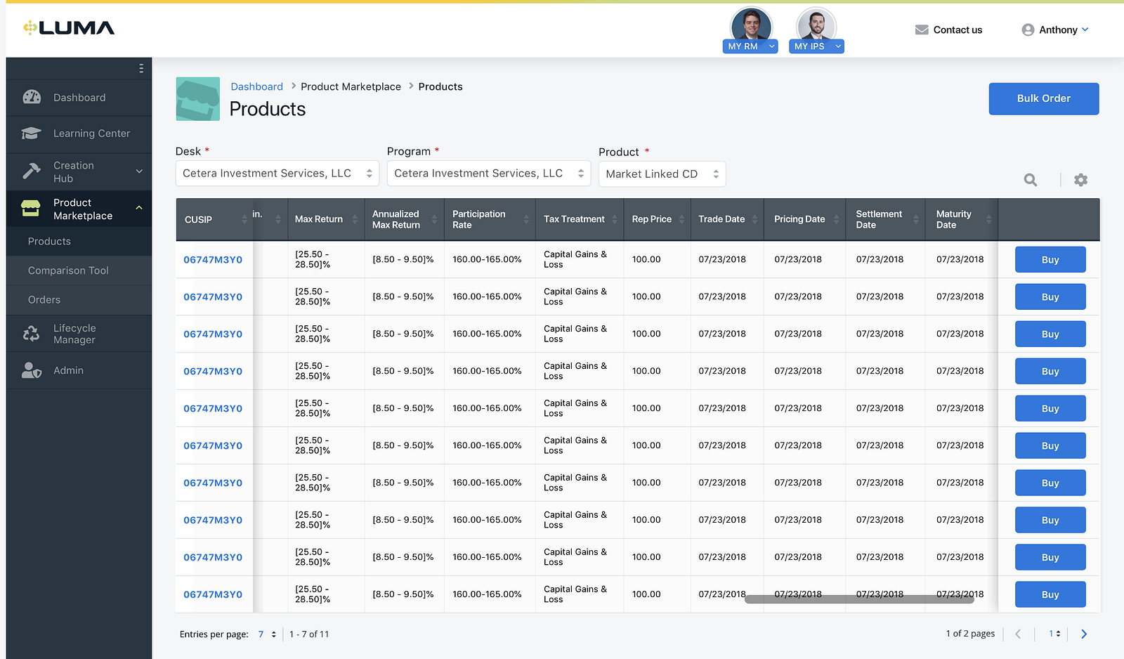The height and width of the screenshot is (659, 1124).
Task: Click the Bulk Order button
Action: coord(1043,98)
